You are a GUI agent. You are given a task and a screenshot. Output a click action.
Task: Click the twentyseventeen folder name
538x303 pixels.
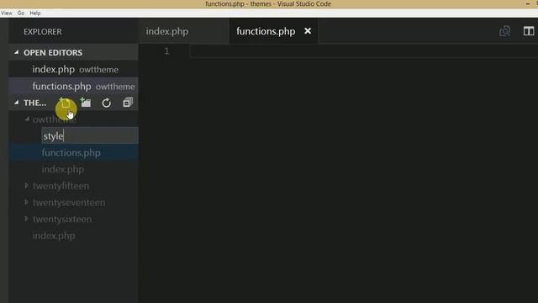(x=69, y=203)
